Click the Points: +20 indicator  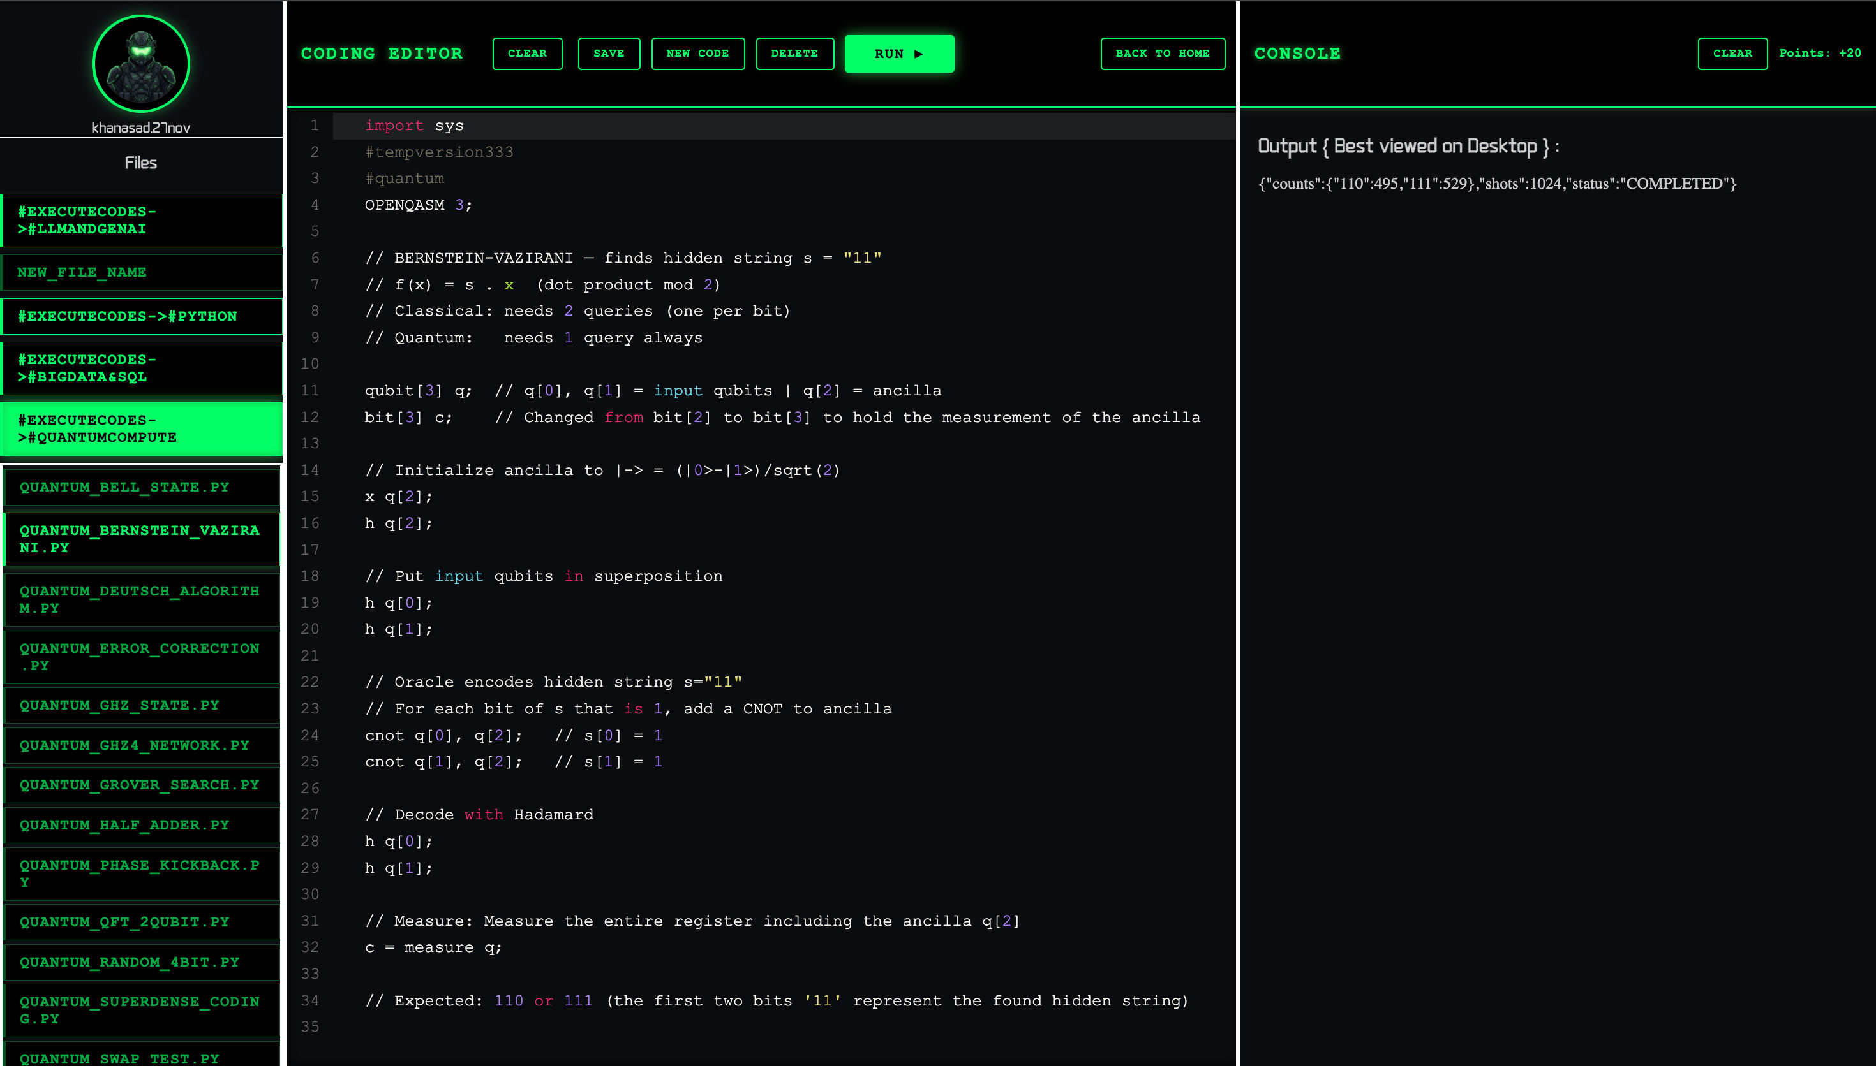point(1820,54)
